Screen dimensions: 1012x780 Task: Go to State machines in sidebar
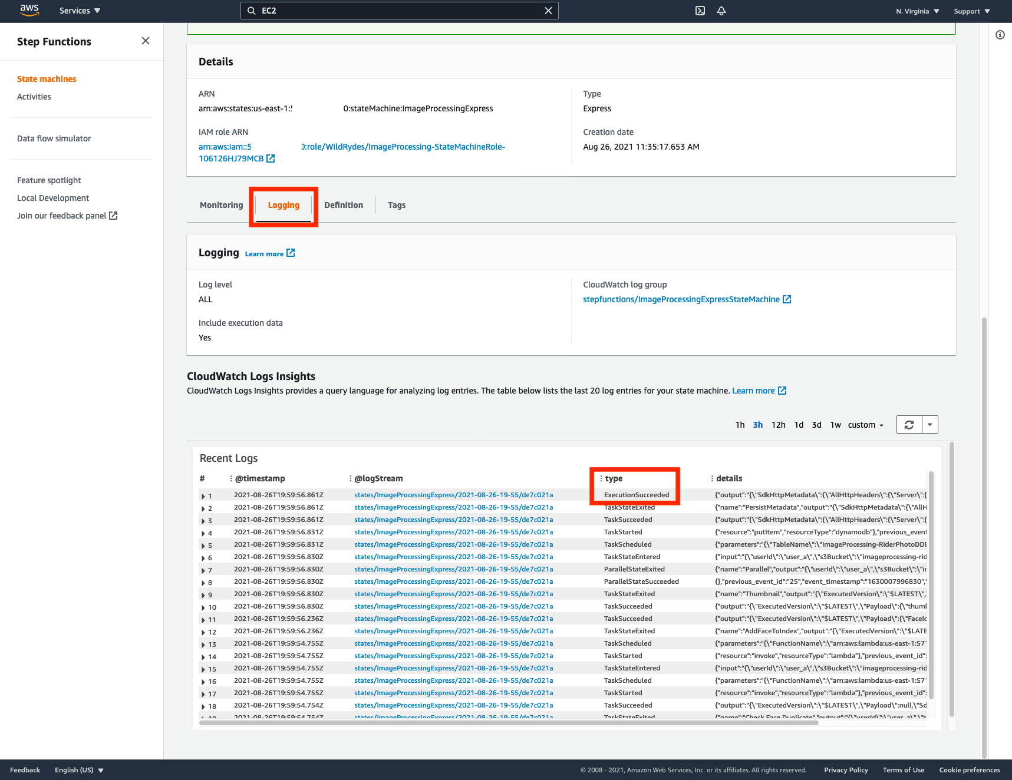point(47,79)
